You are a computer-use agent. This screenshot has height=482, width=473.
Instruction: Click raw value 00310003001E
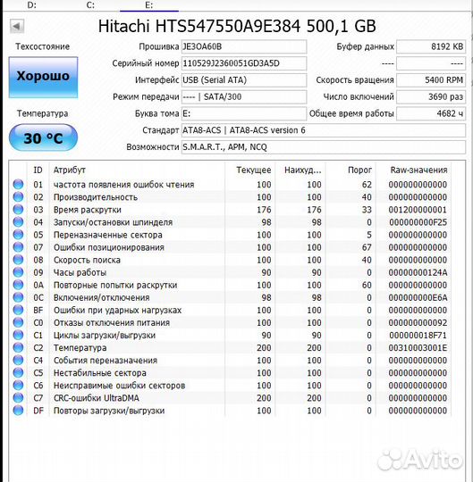click(418, 348)
